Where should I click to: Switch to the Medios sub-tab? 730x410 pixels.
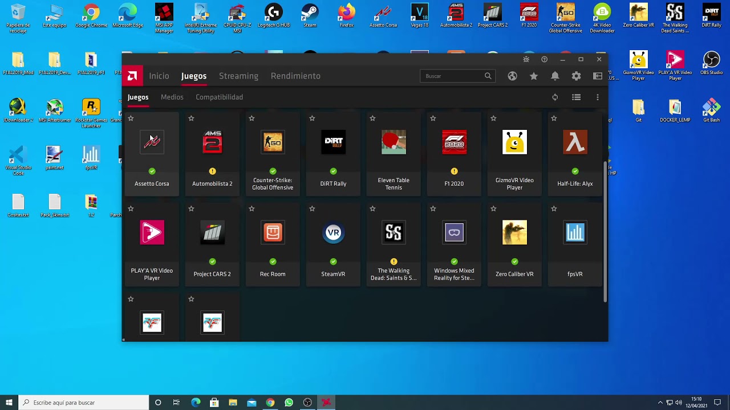click(x=172, y=97)
